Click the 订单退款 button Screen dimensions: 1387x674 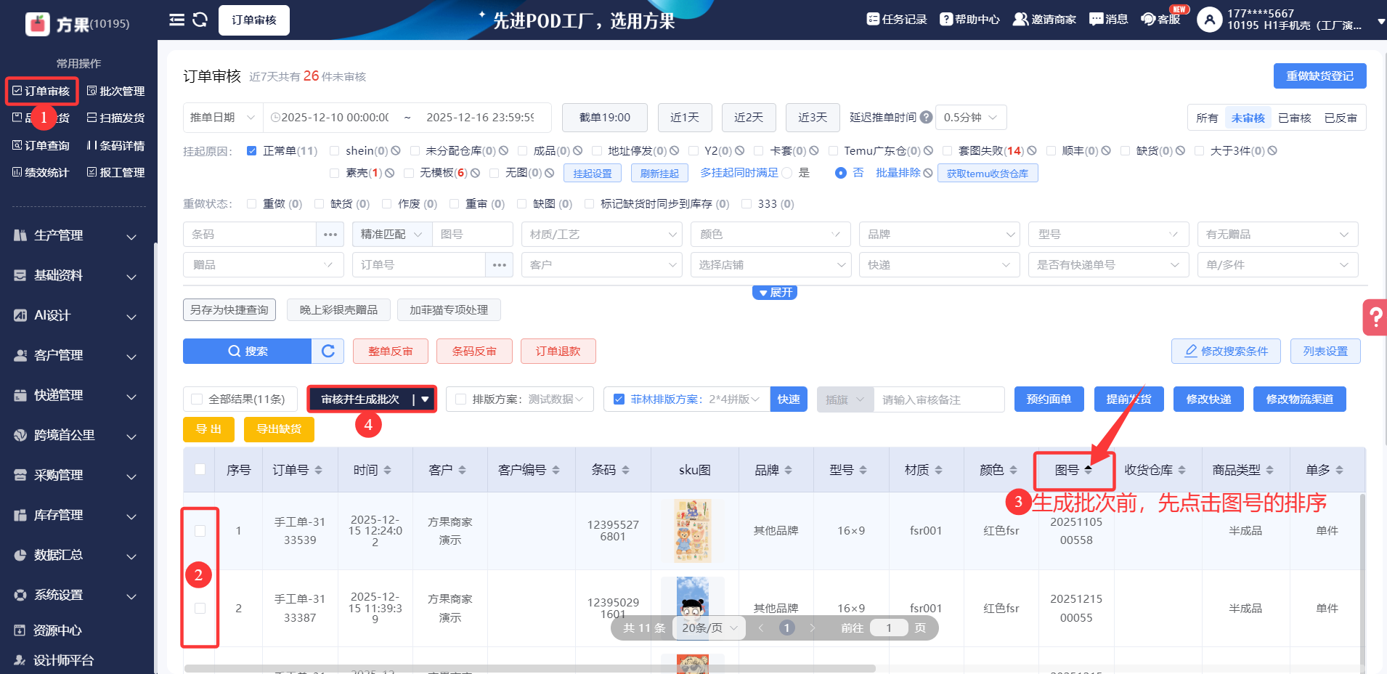(558, 352)
